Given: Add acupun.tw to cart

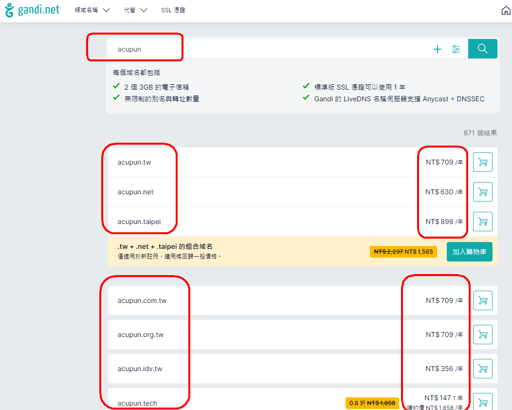Looking at the screenshot, I should [482, 162].
